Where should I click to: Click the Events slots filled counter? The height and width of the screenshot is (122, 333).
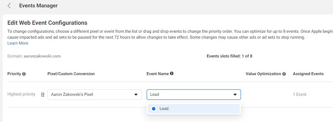pos(229,56)
